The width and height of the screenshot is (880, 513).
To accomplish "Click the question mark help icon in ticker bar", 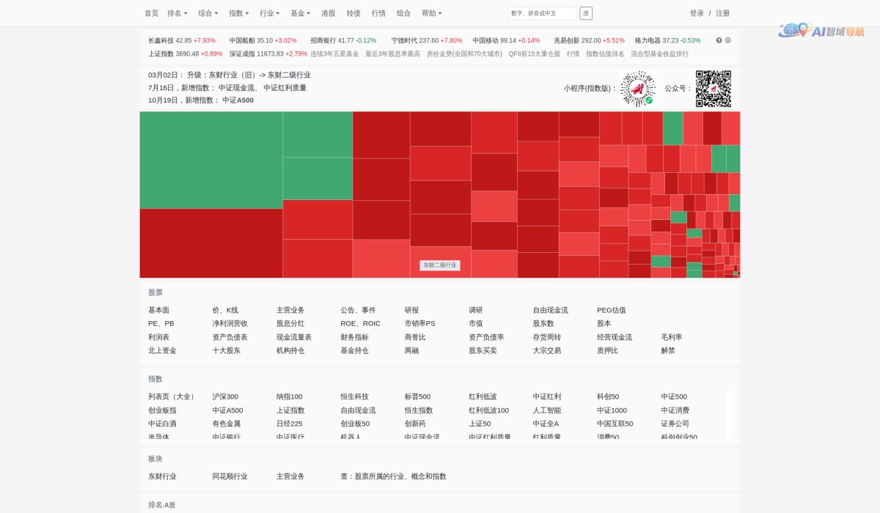I will 719,40.
